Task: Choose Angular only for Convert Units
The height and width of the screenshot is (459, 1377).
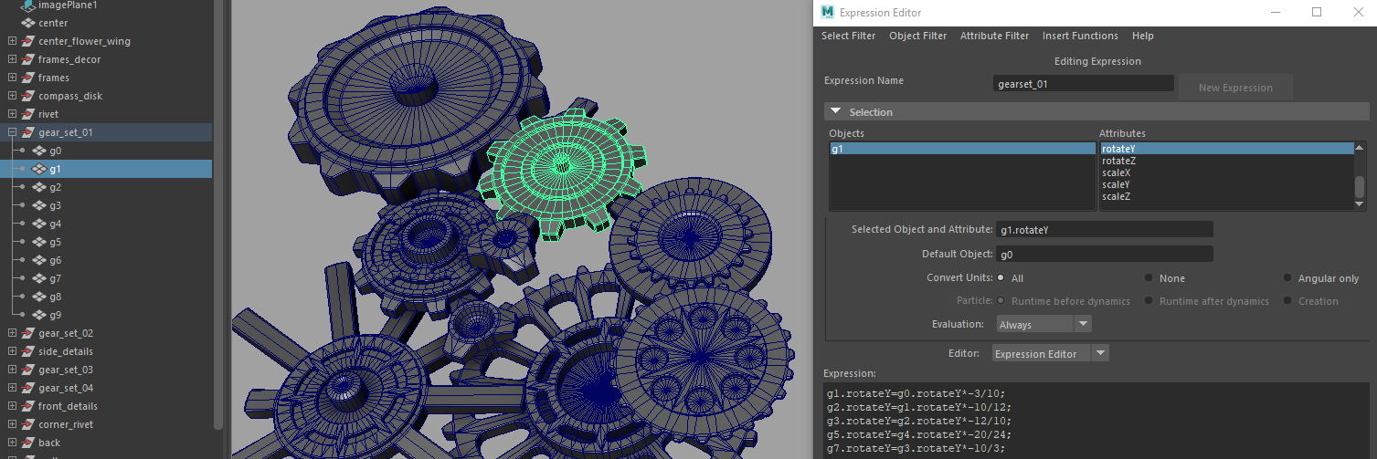Action: pos(1288,278)
